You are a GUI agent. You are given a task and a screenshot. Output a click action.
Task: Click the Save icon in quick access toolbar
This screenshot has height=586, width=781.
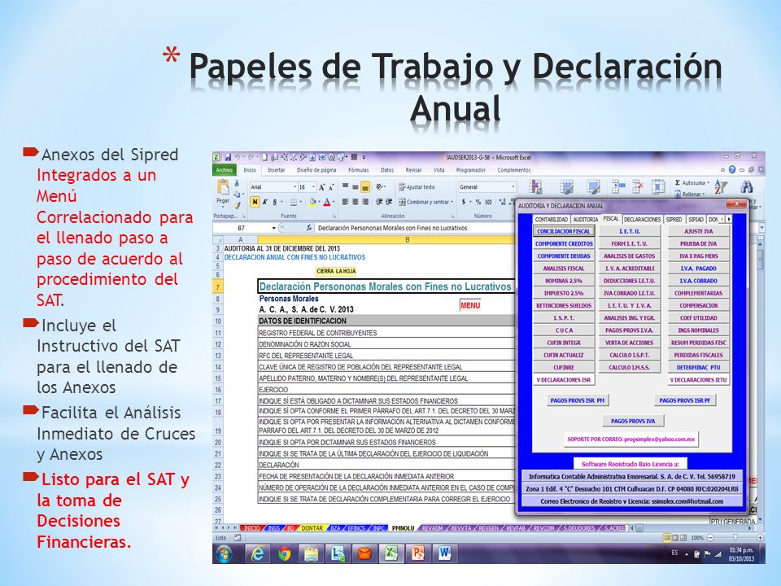pyautogui.click(x=228, y=157)
